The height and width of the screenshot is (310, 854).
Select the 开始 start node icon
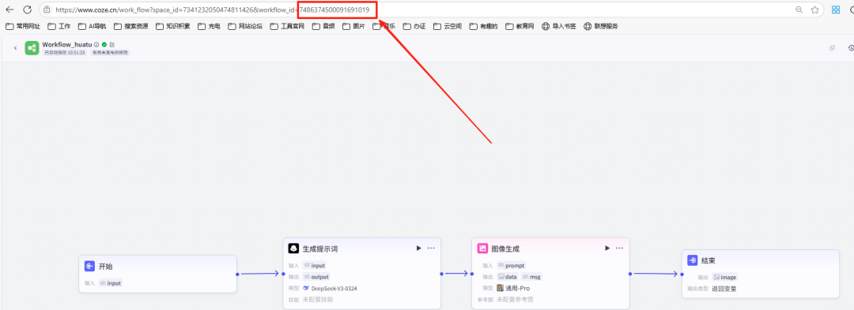pos(90,267)
